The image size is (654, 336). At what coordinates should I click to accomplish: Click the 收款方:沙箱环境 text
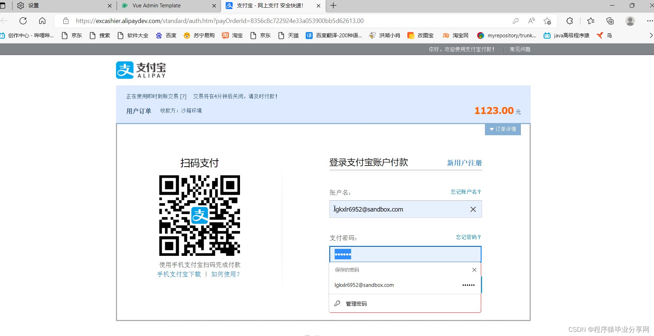pos(181,110)
